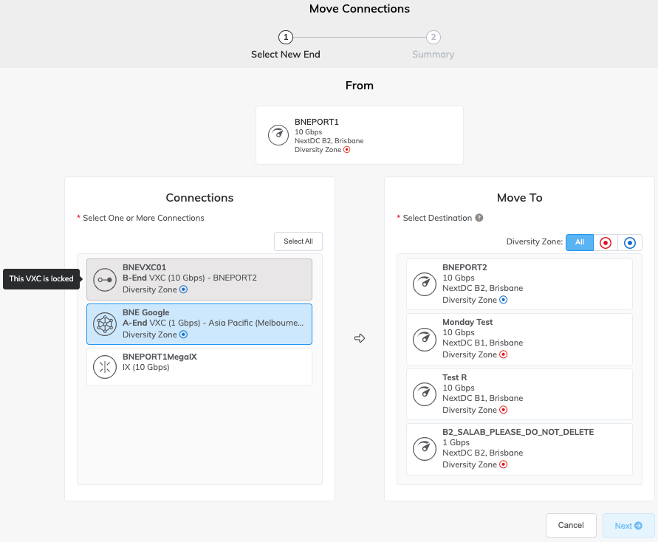Click the port icon beside Monday Test
658x542 pixels.
point(425,338)
